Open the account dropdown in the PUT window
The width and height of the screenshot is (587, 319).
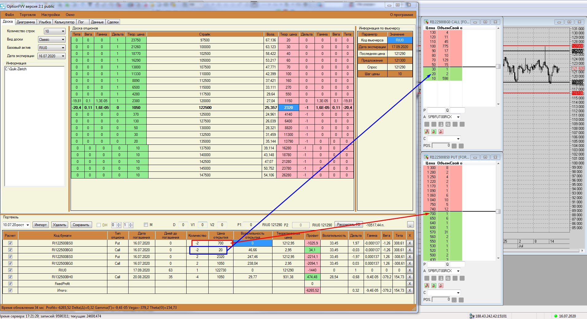click(444, 271)
